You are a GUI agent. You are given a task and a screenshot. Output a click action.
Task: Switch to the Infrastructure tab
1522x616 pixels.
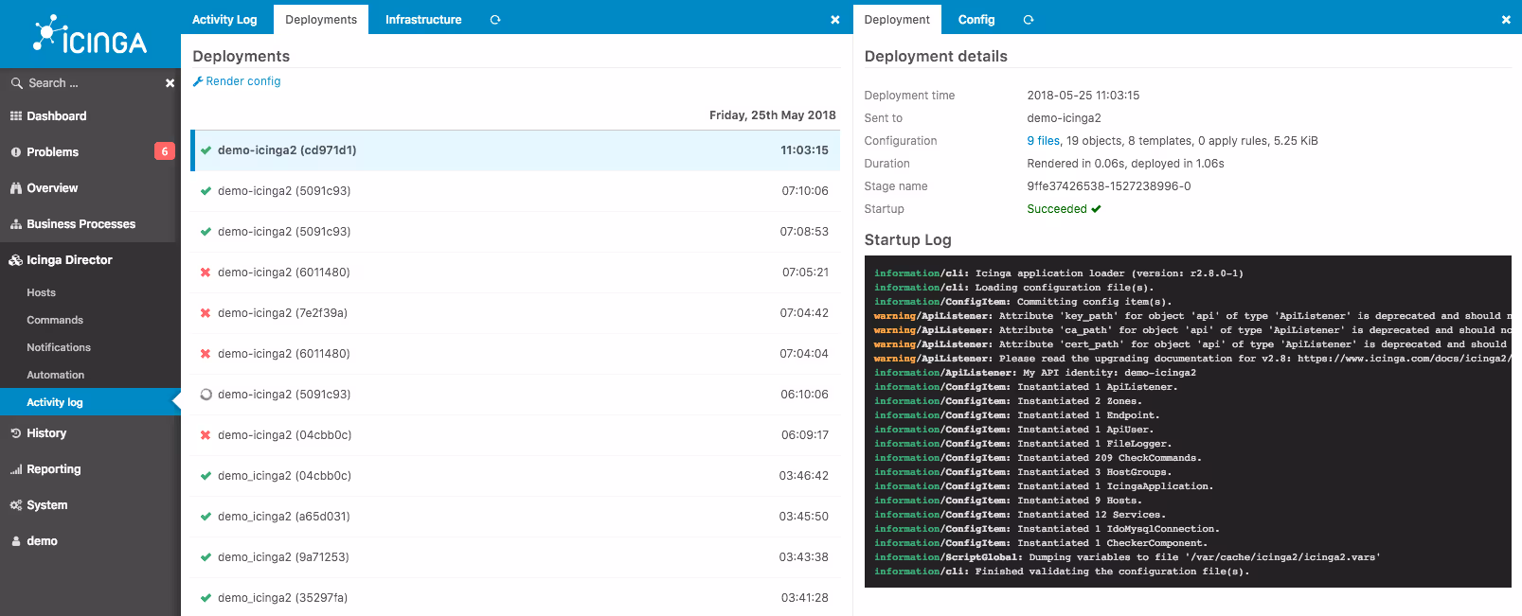[x=423, y=20]
